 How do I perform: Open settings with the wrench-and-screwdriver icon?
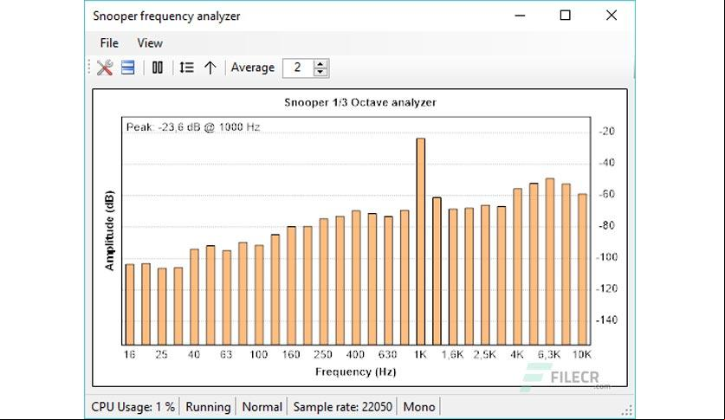pos(105,68)
